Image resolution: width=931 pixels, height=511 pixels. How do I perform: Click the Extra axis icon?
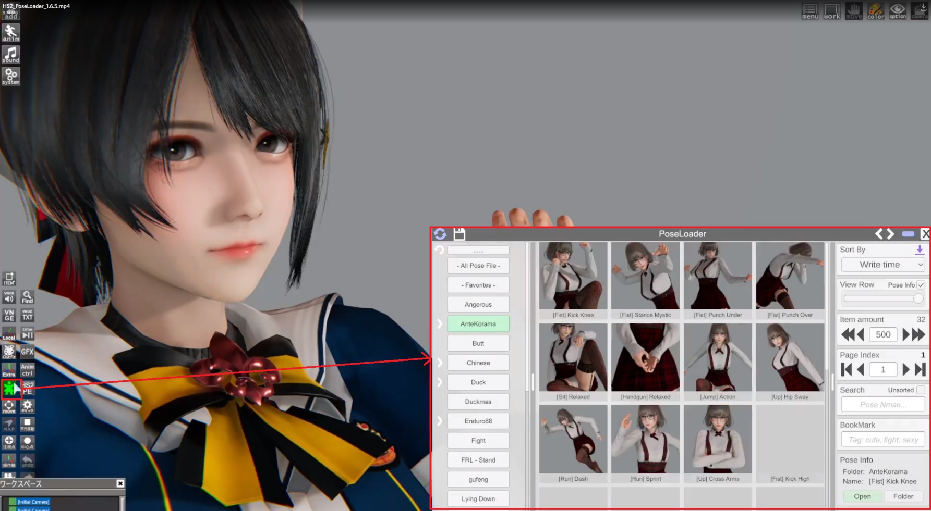pos(9,370)
